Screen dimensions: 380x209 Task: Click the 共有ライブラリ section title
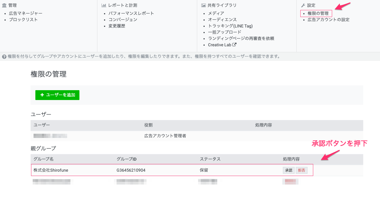pyautogui.click(x=222, y=5)
